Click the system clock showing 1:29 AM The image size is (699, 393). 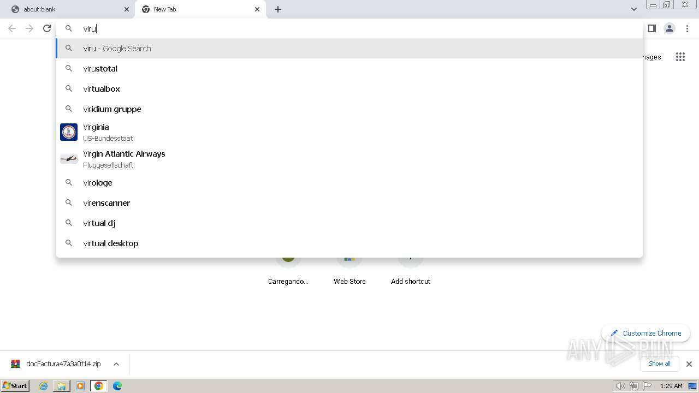click(671, 386)
